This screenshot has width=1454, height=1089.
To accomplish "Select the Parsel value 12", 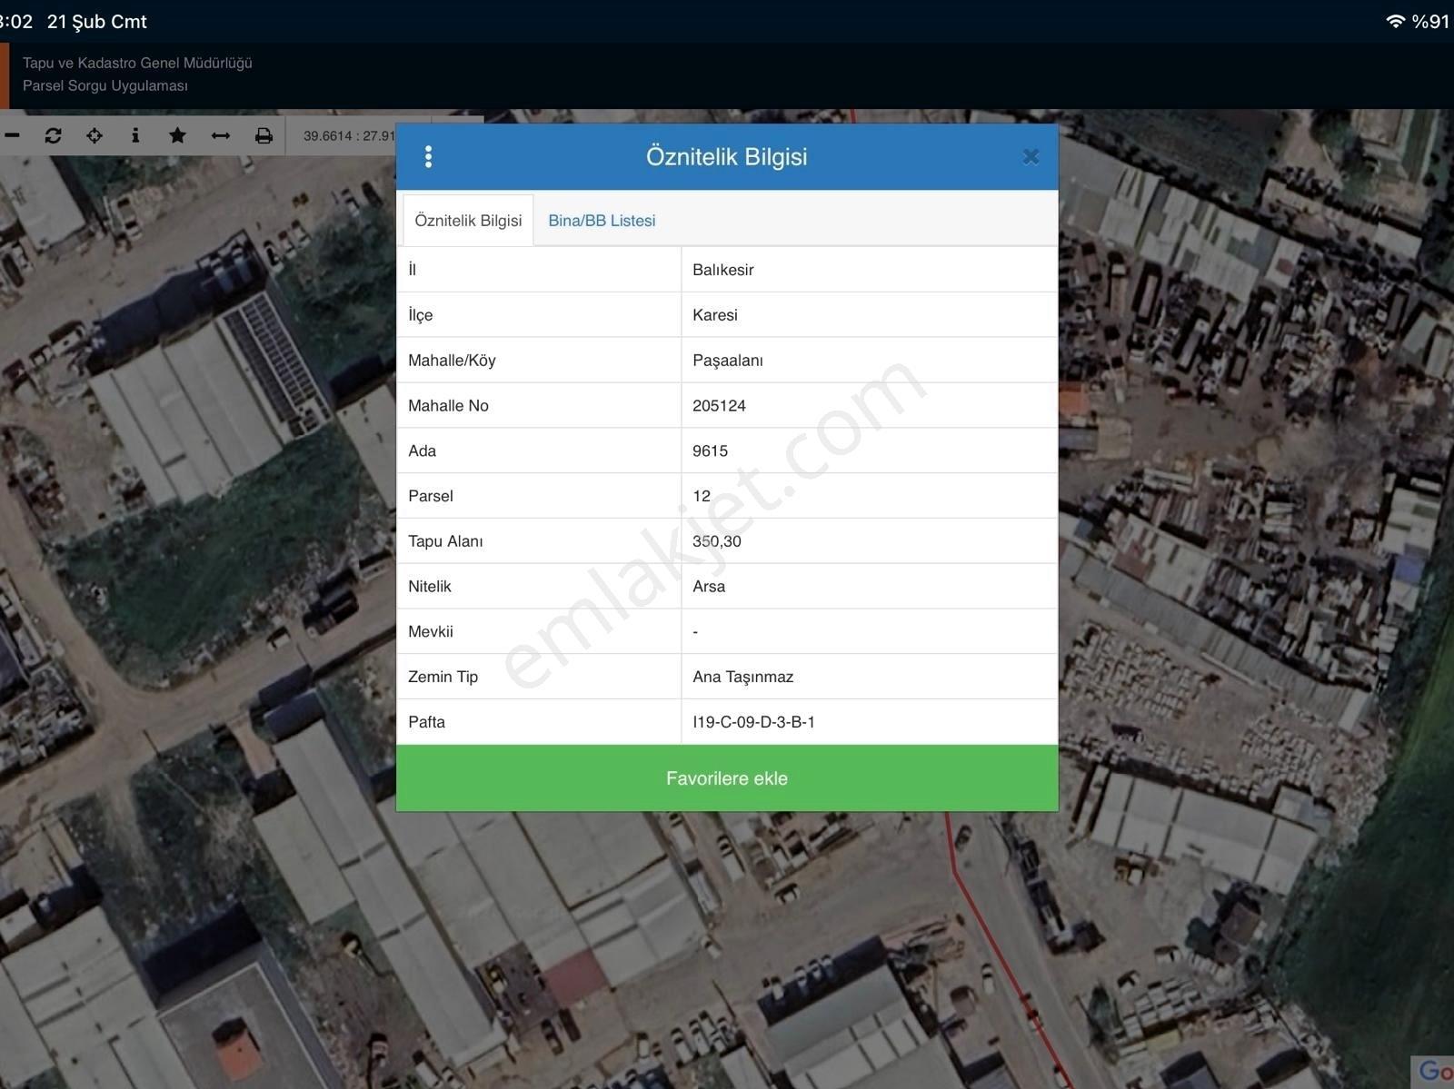I will (x=702, y=496).
